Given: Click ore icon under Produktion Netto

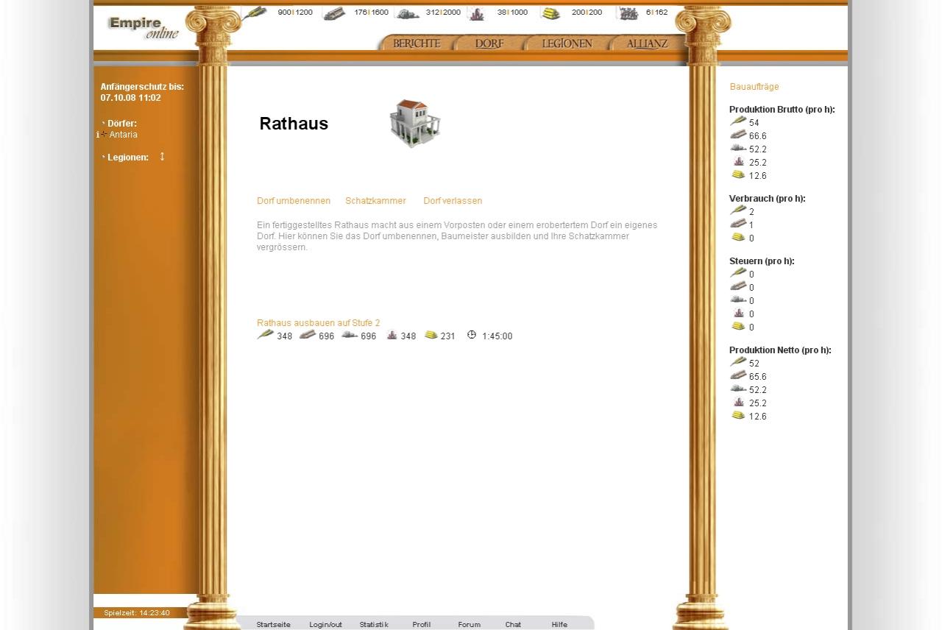Looking at the screenshot, I should tap(739, 402).
